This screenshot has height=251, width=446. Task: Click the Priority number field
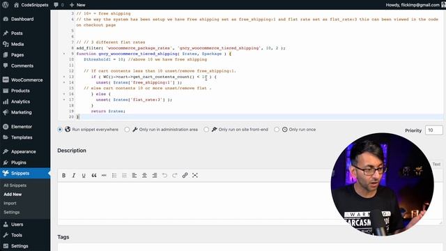[x=433, y=130]
